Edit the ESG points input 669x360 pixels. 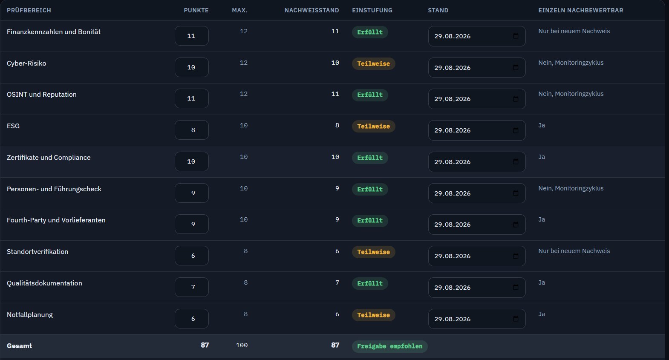(x=192, y=130)
